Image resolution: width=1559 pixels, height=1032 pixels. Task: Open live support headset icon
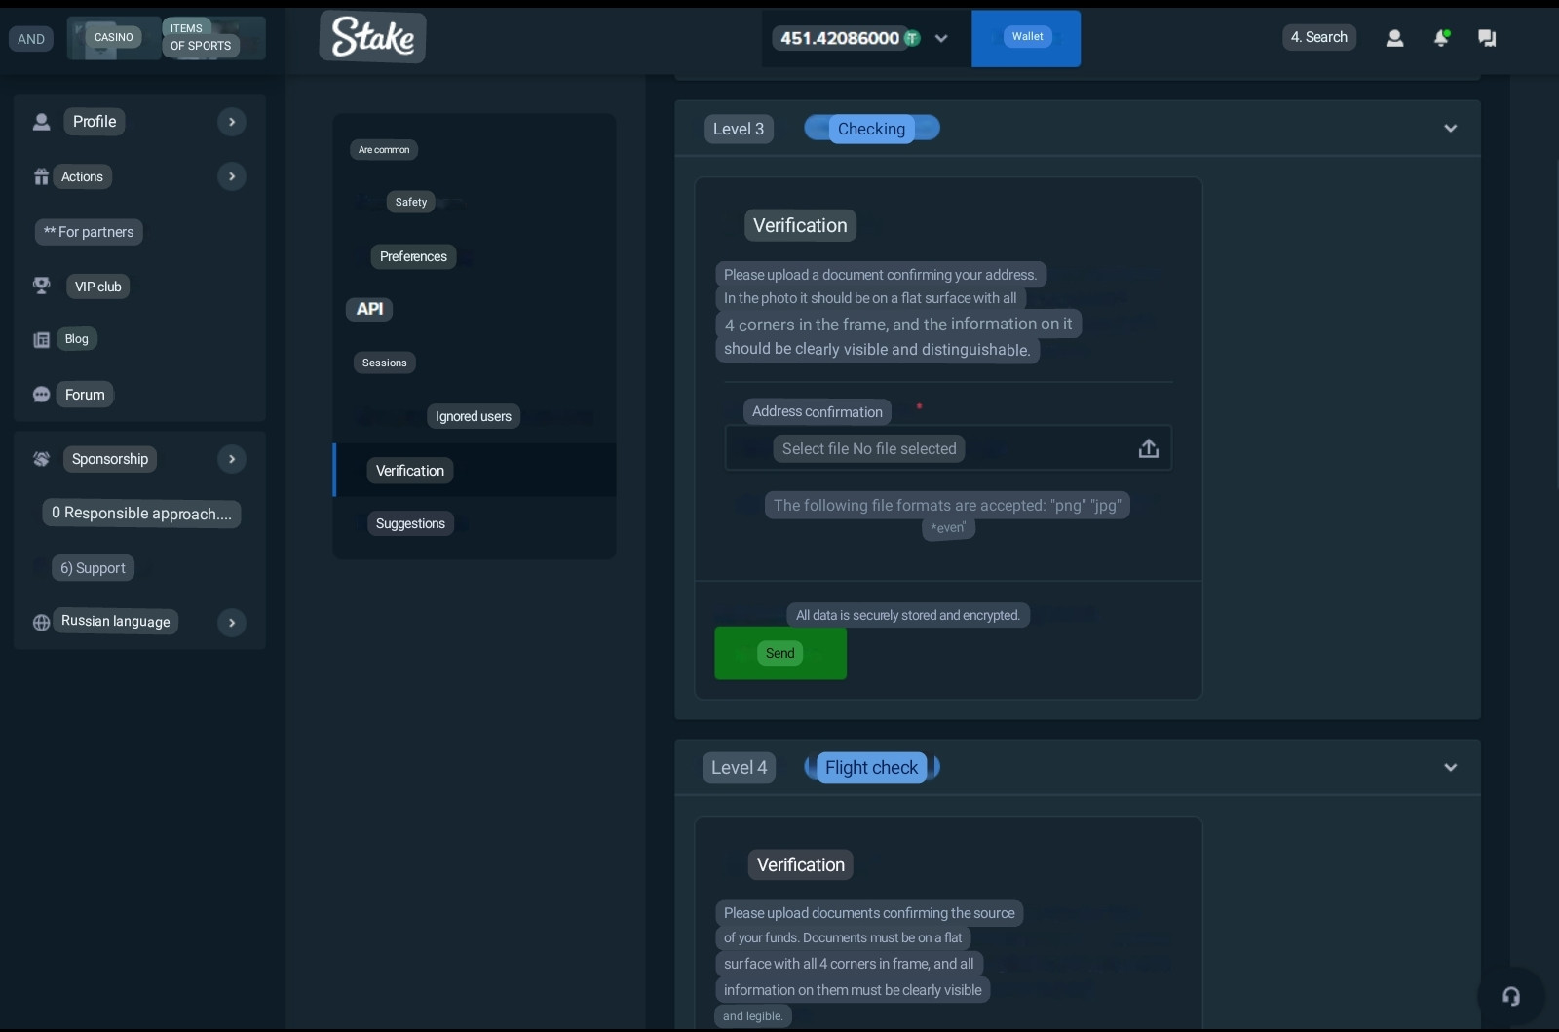(1511, 996)
